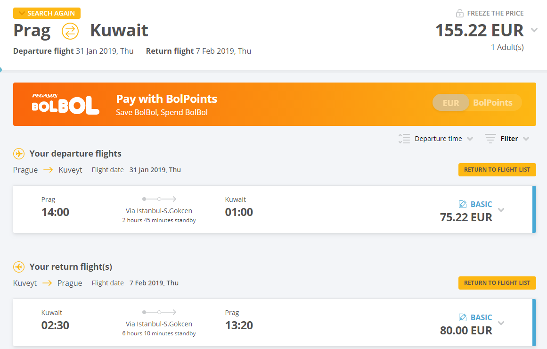Expand the total price 155.22 EUR chevron

point(534,30)
